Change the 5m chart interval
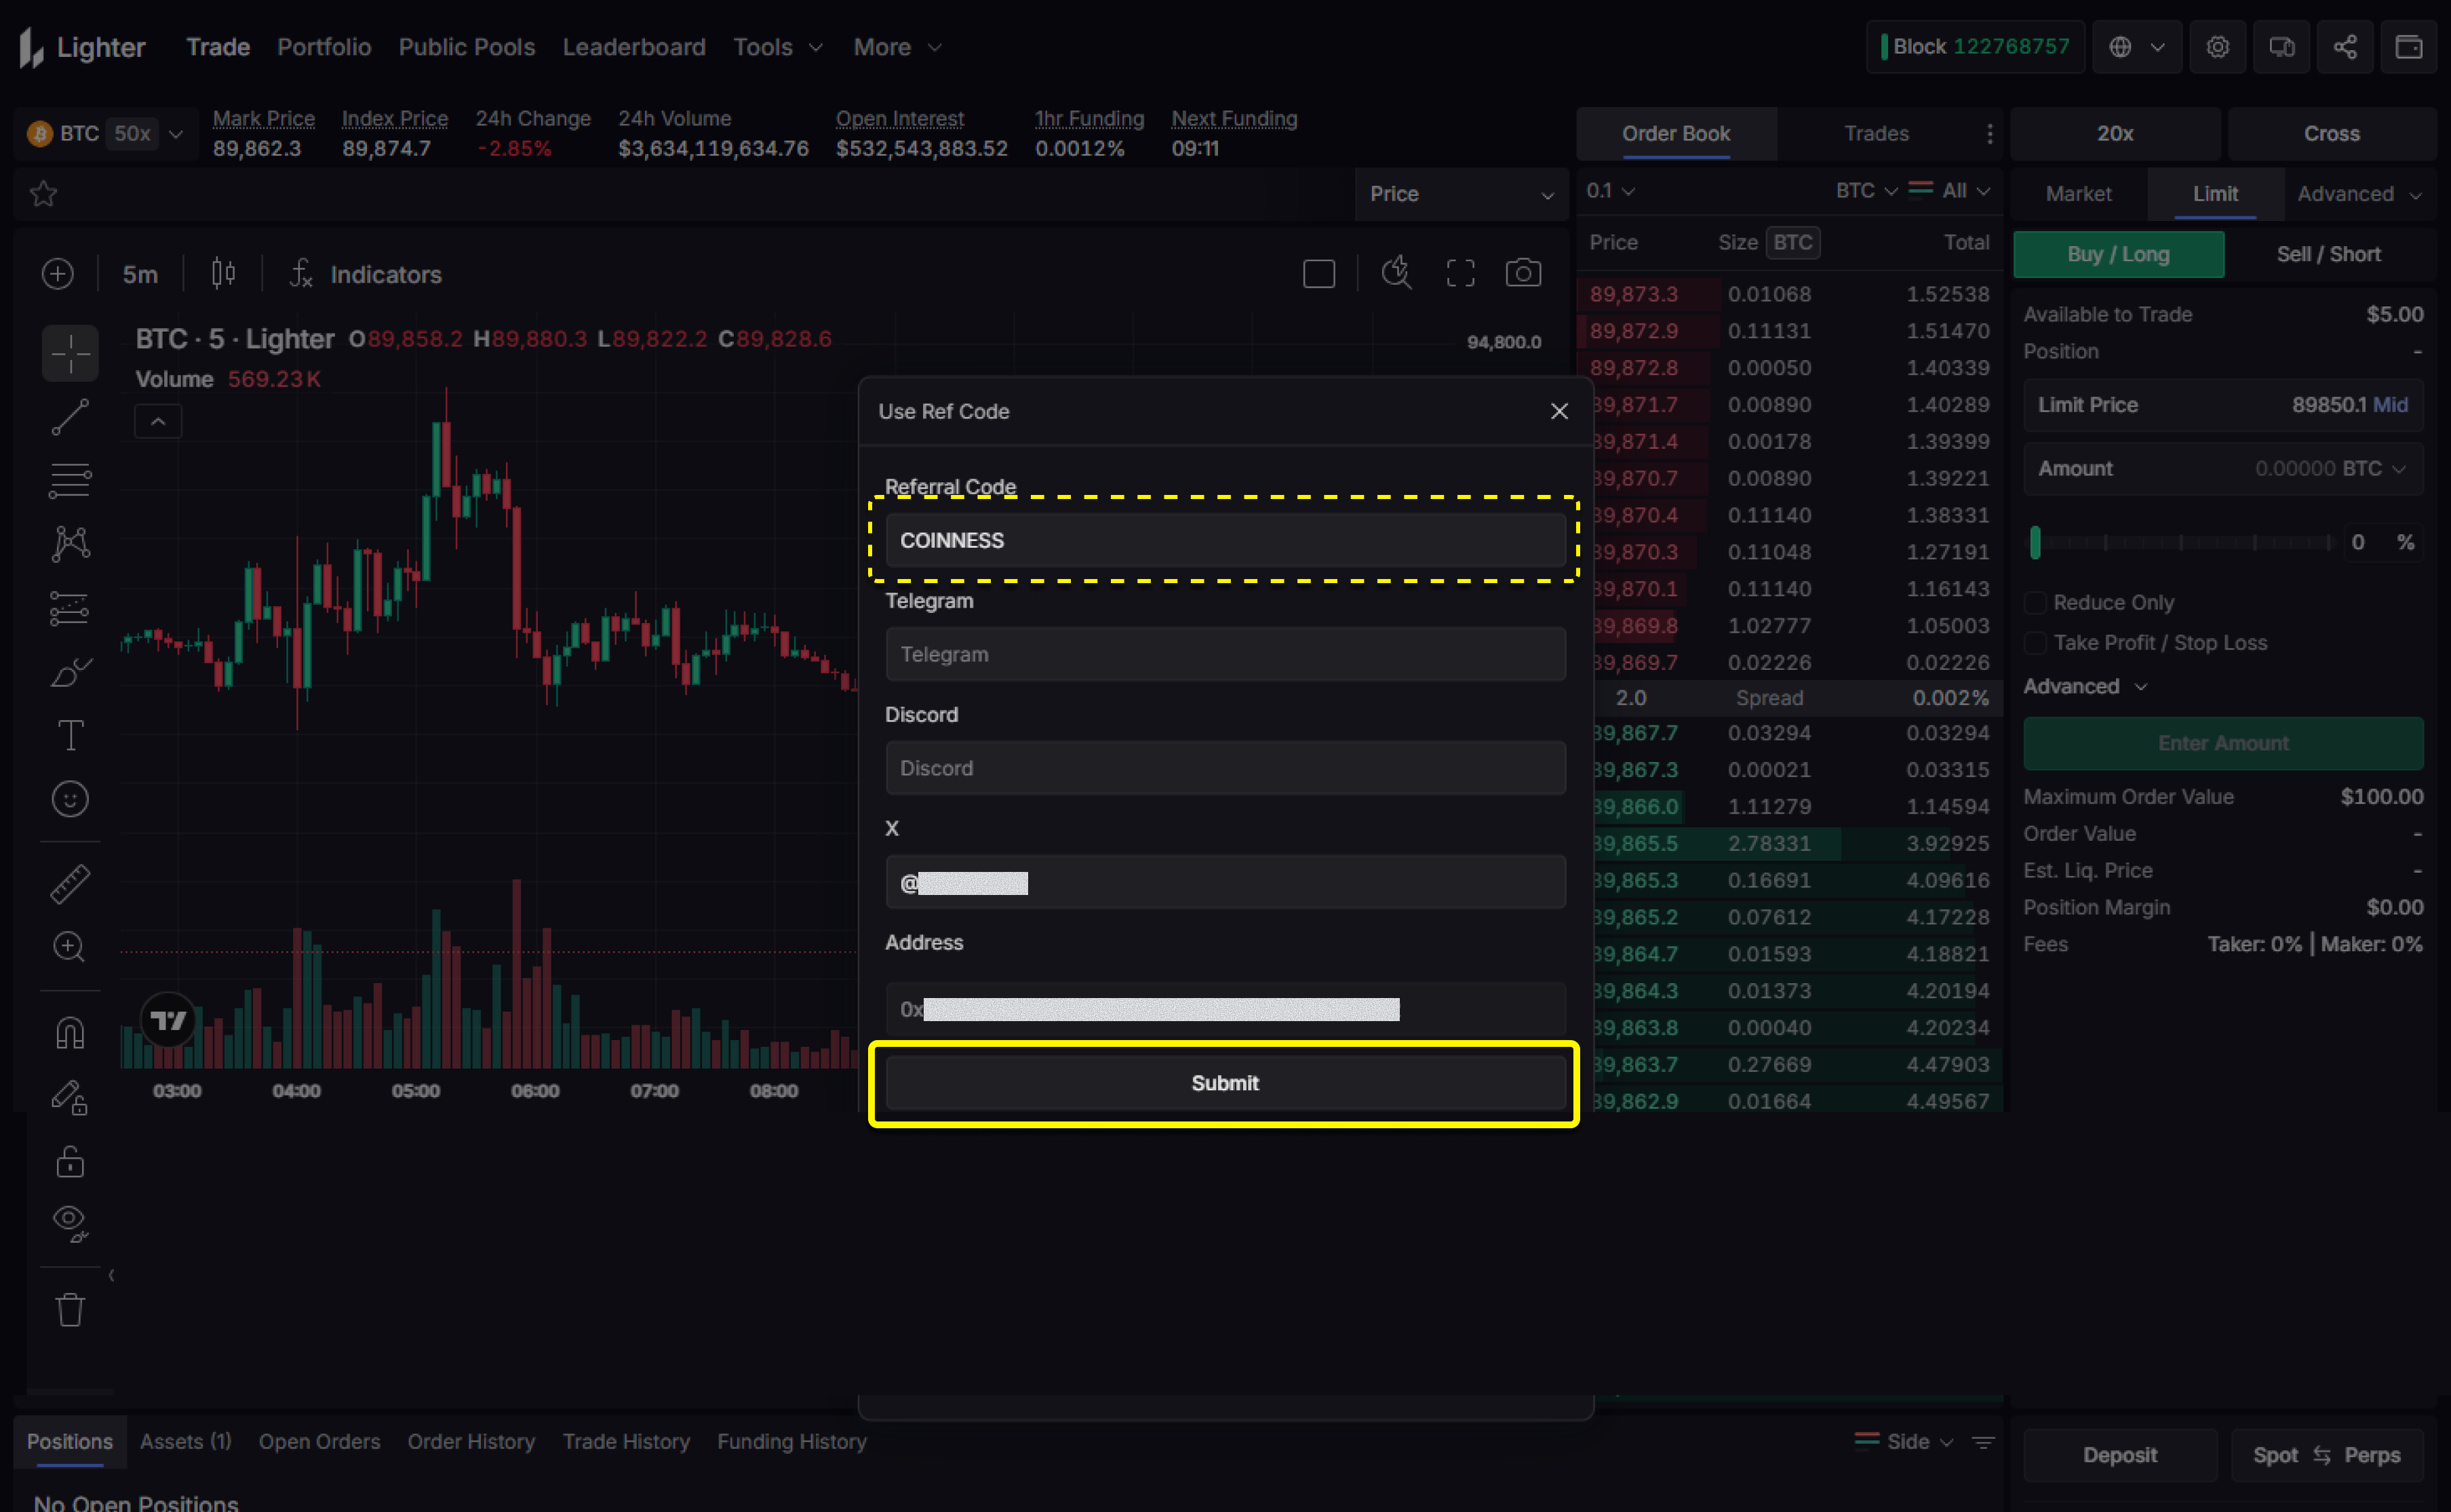 coord(140,274)
